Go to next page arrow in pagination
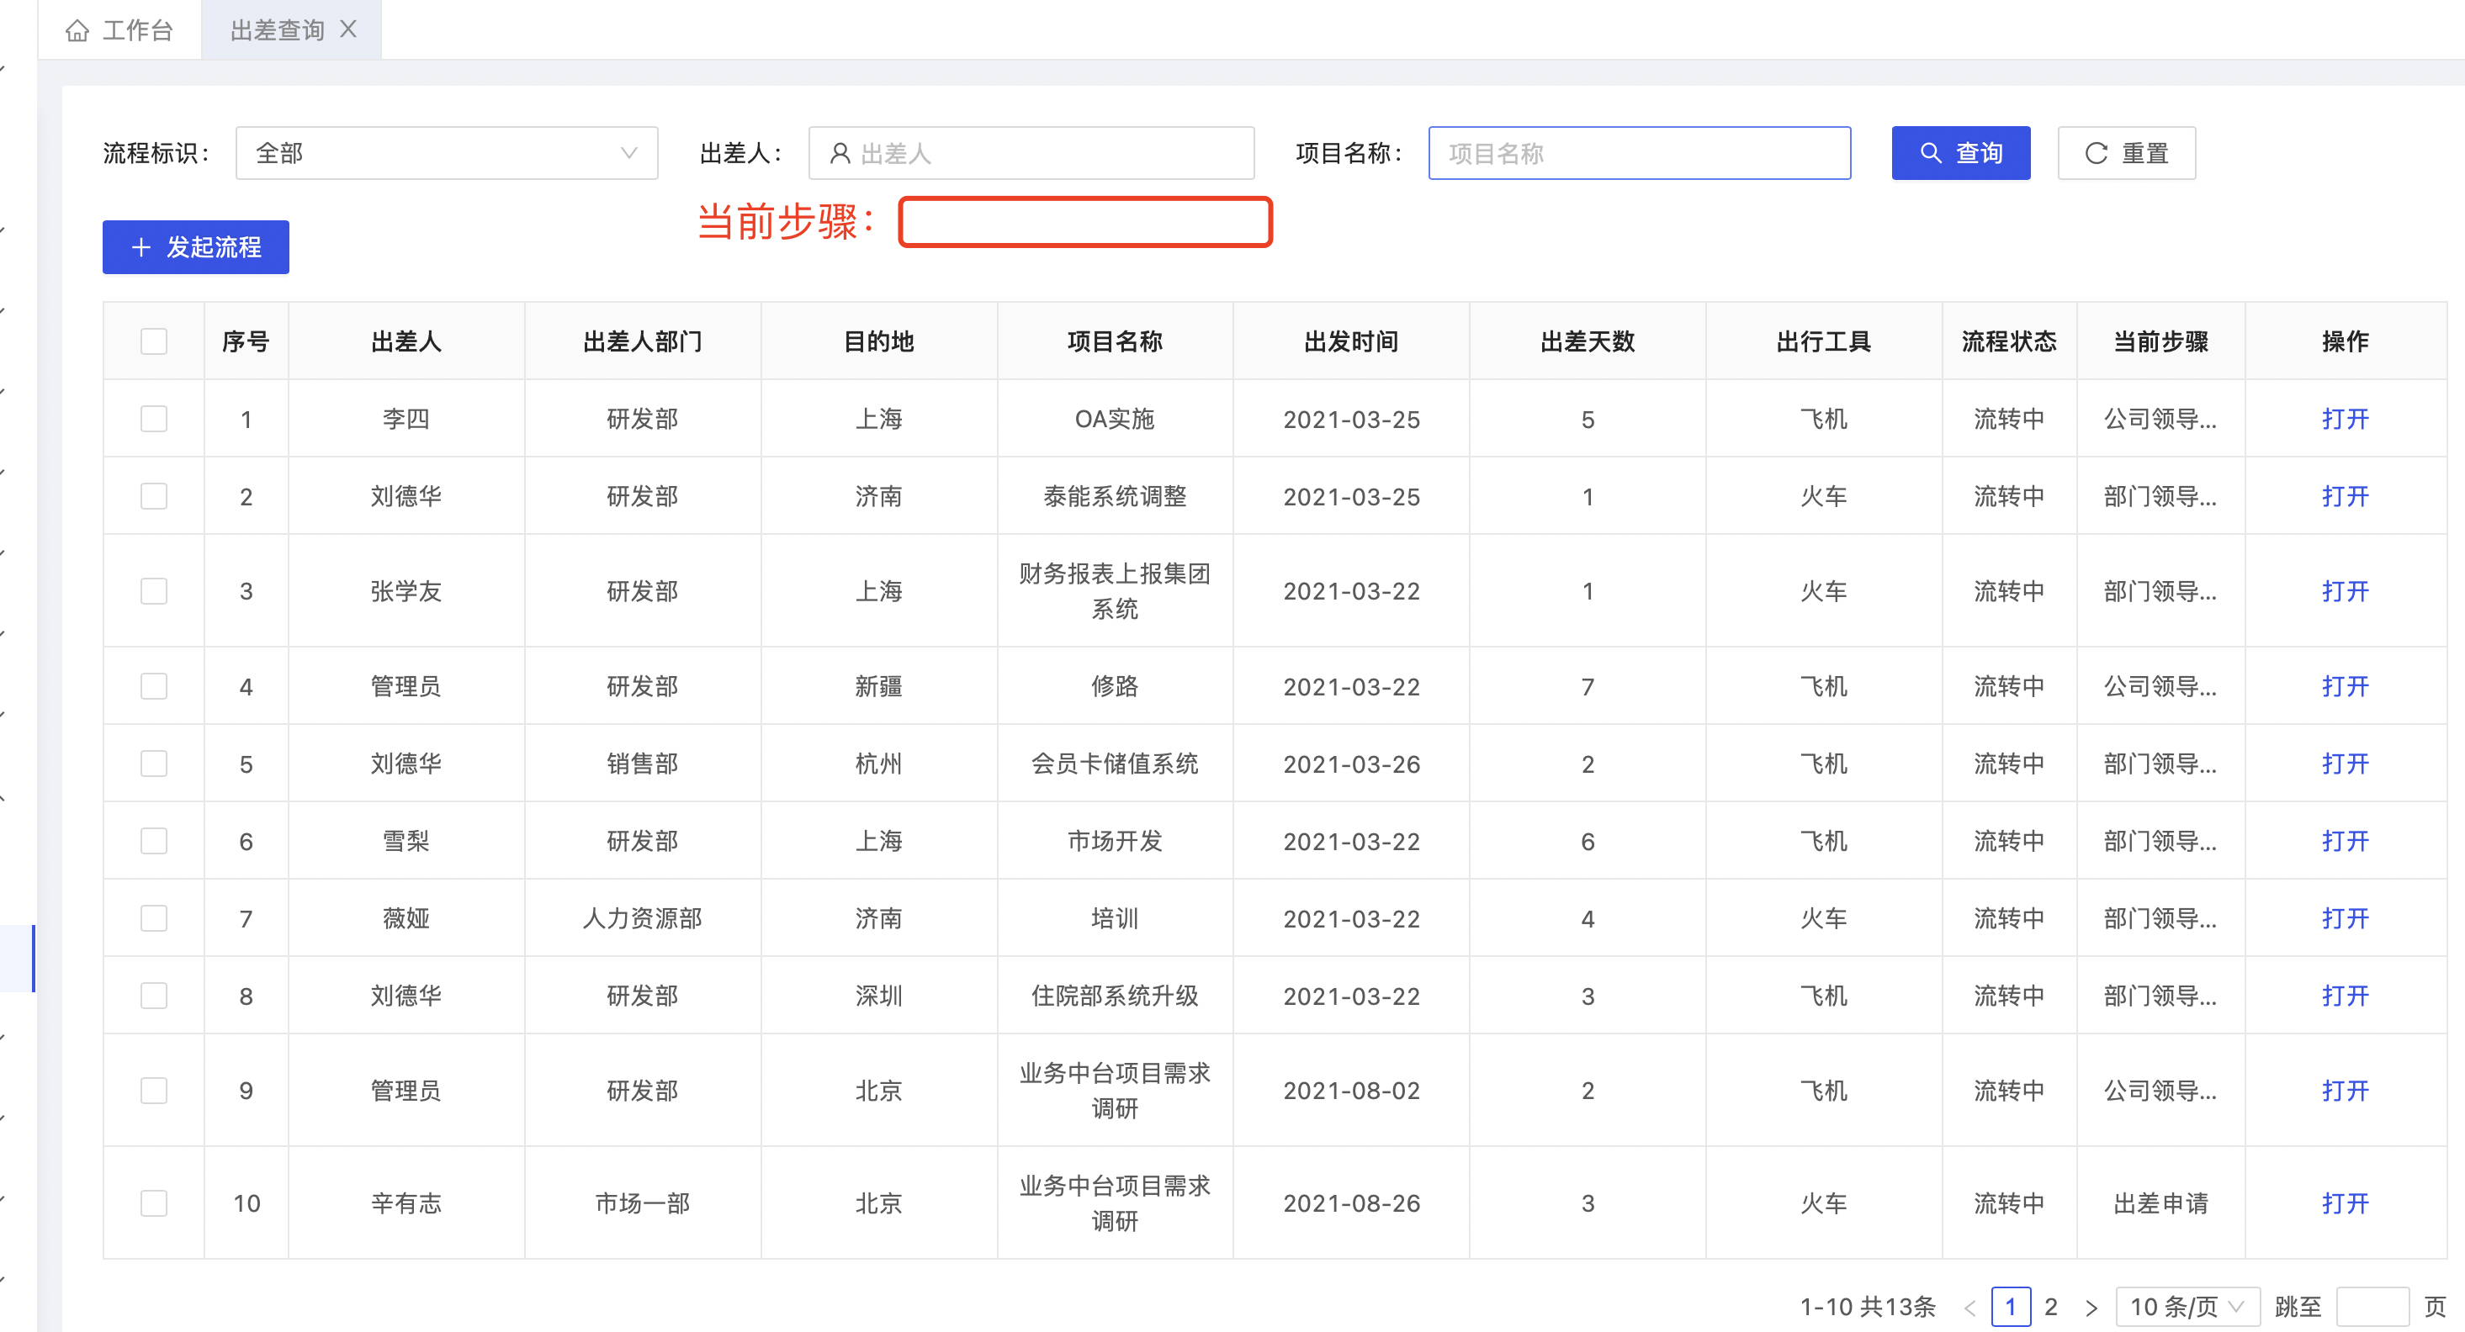 pos(2091,1307)
